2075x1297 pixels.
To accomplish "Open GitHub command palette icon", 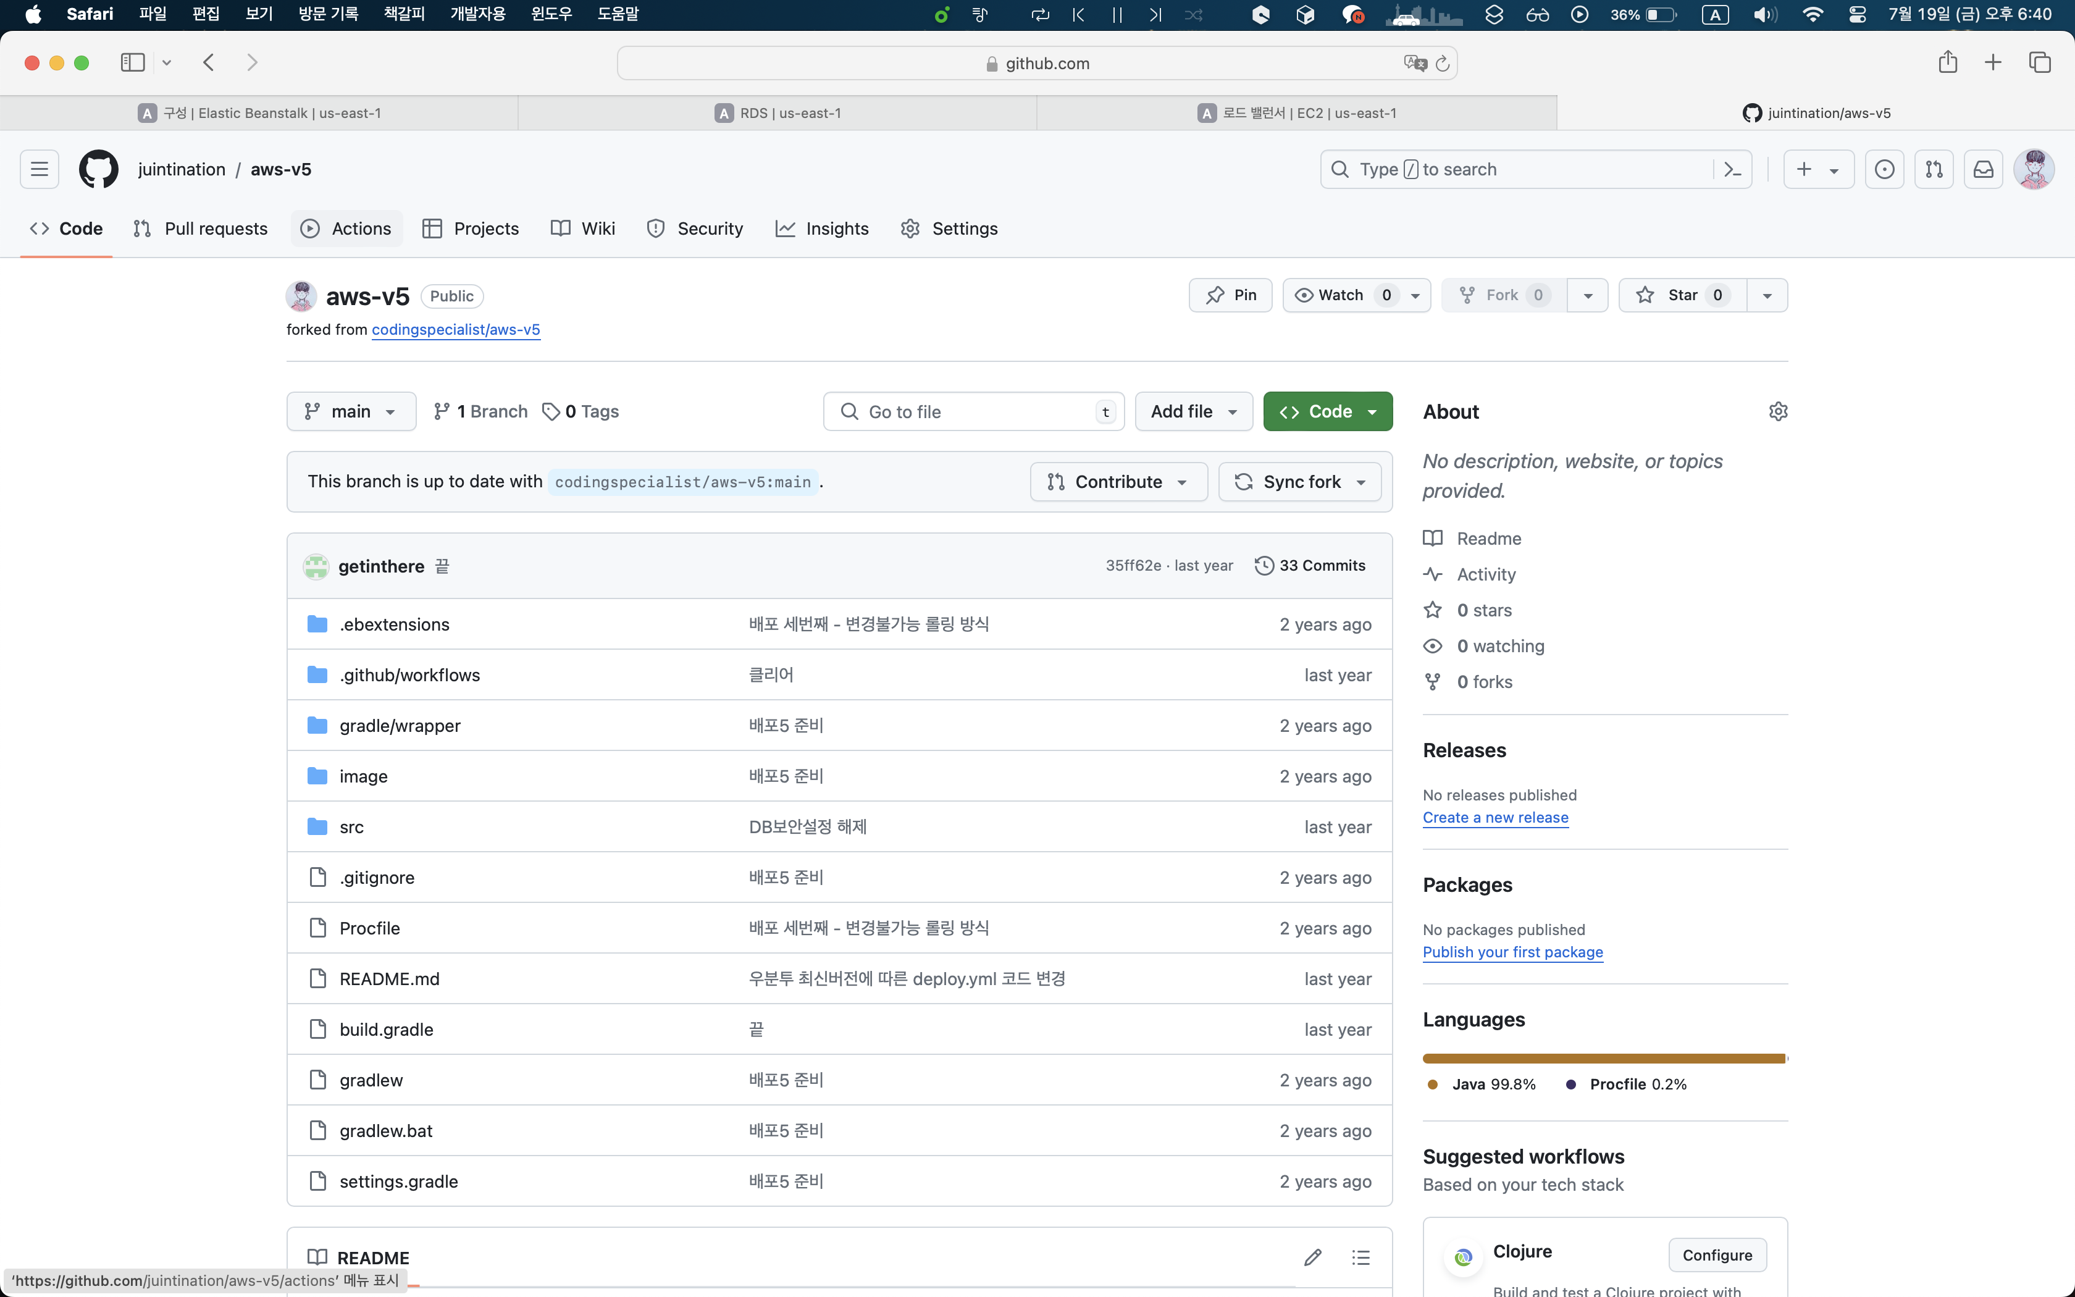I will point(1732,170).
